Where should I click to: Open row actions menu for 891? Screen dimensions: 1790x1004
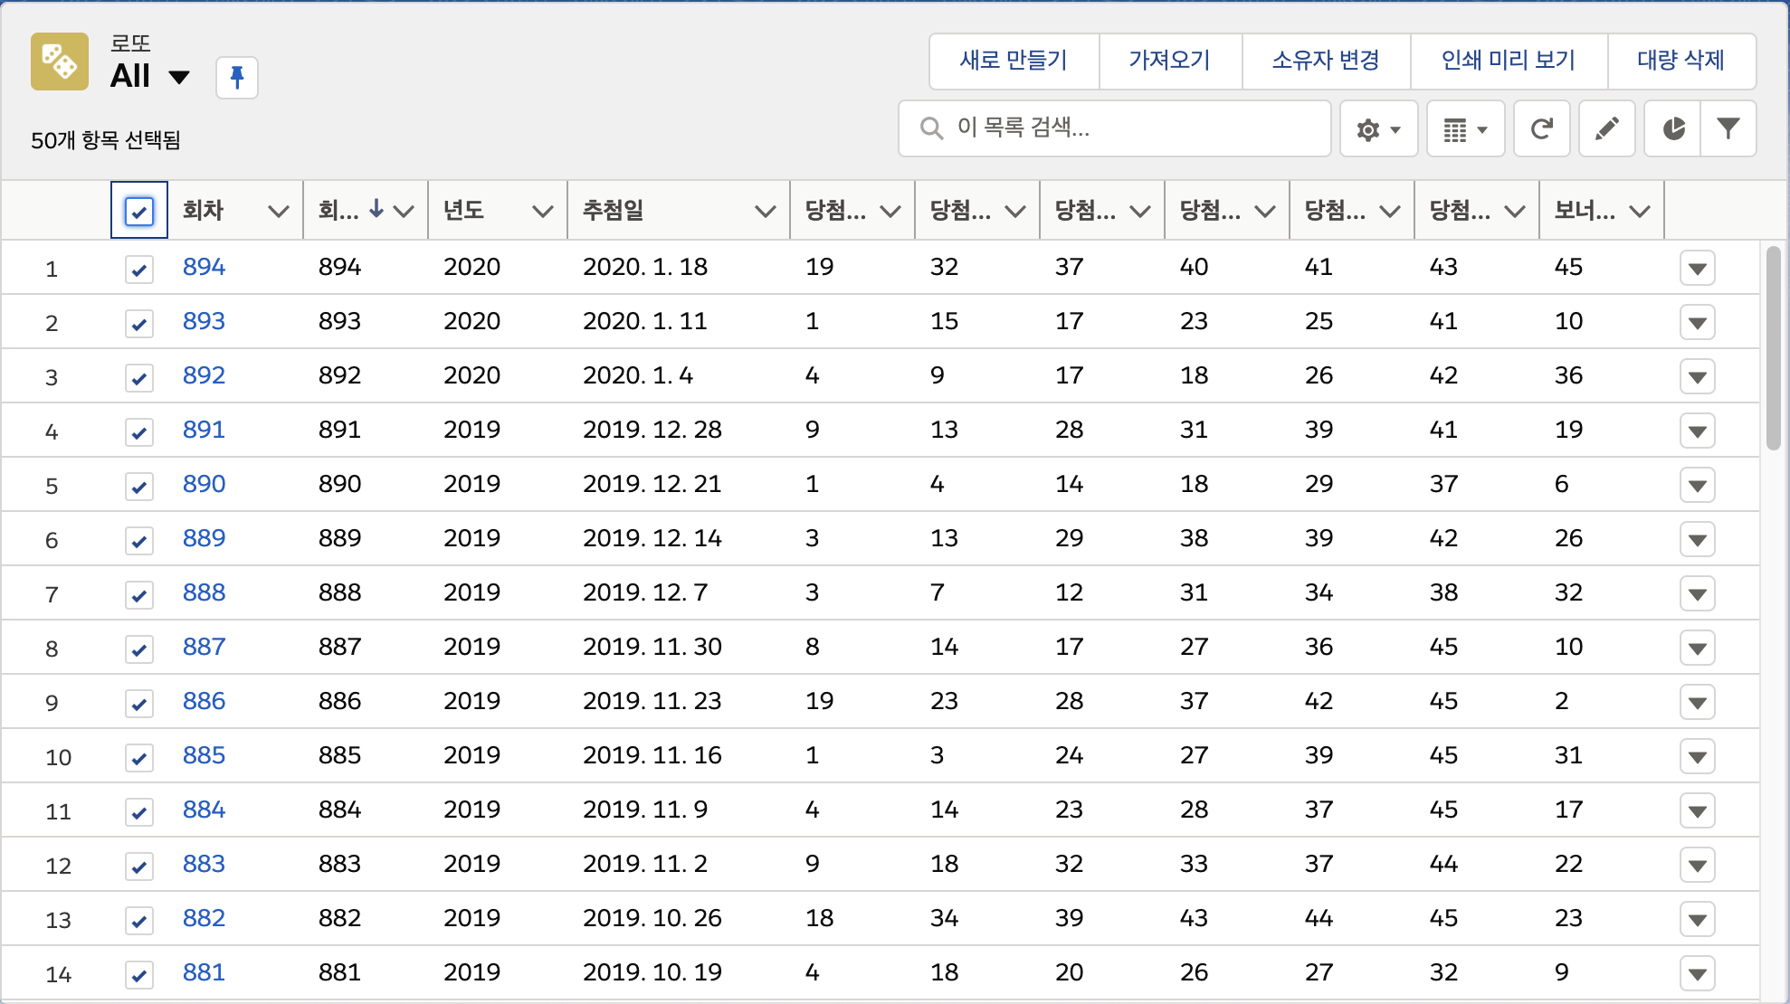(1697, 431)
